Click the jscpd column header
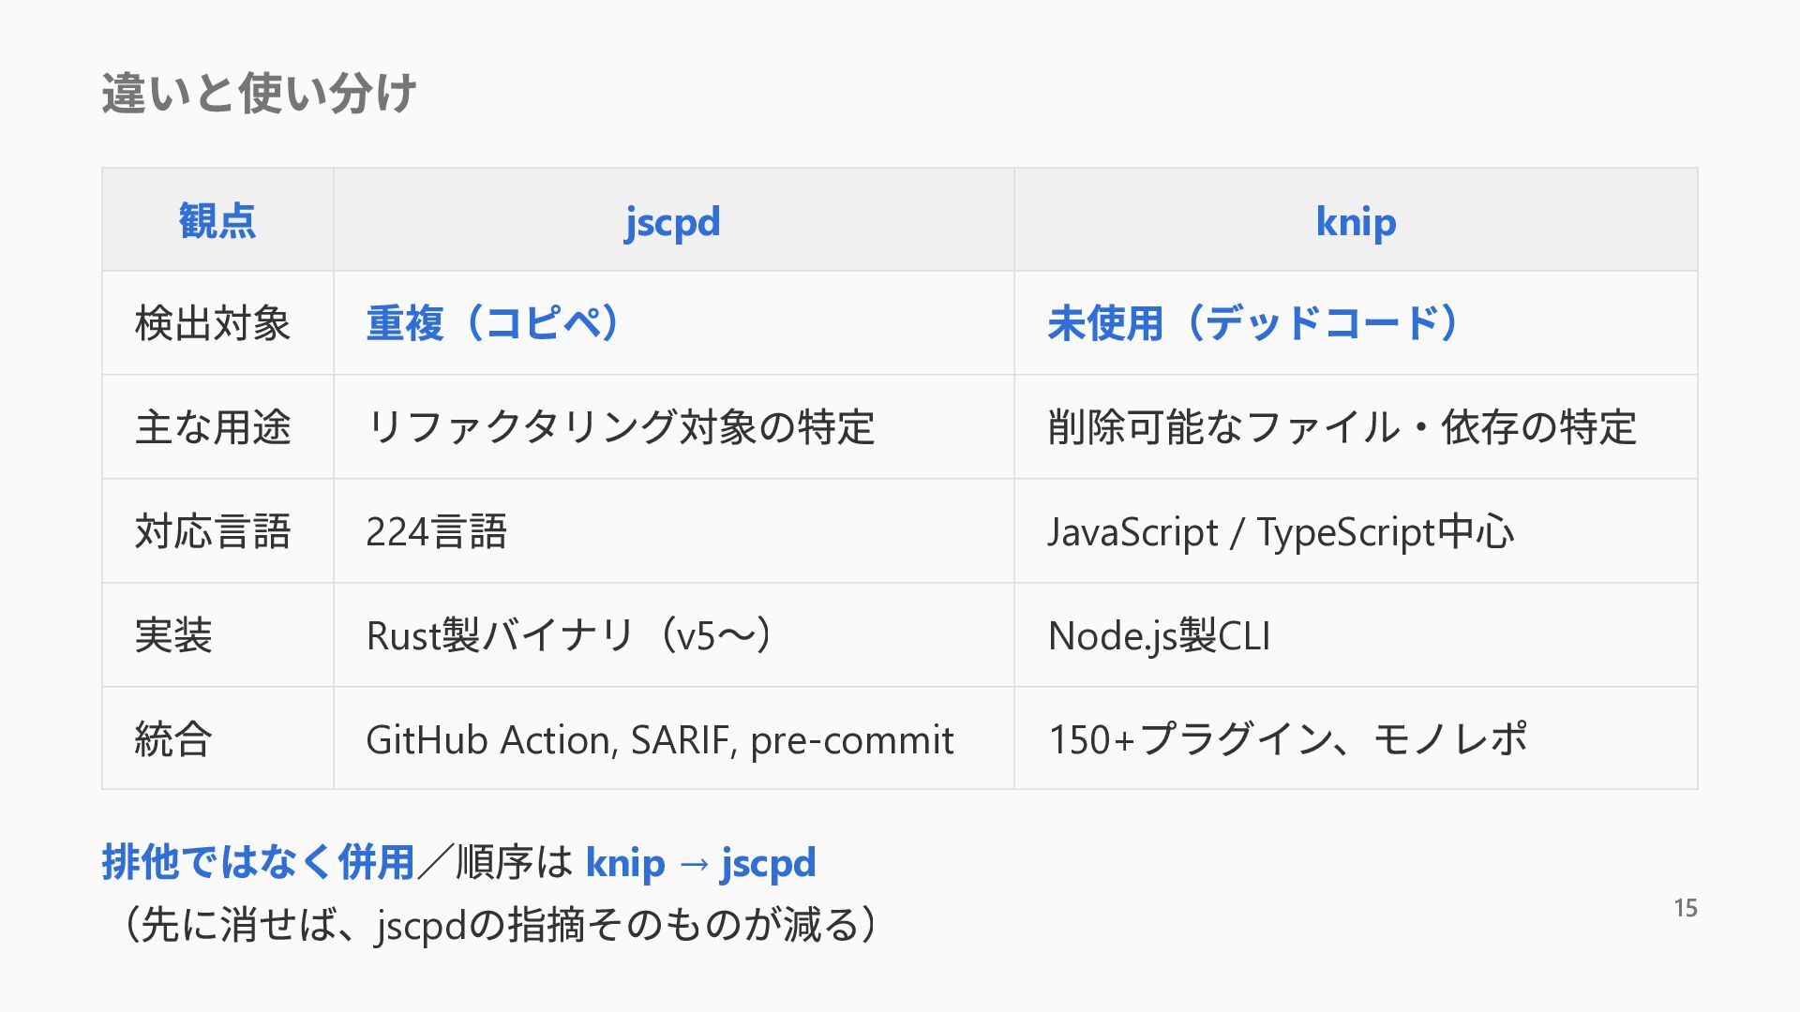 [673, 220]
